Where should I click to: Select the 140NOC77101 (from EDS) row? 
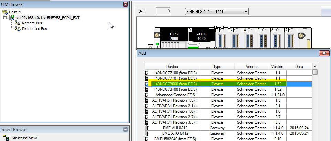(228, 78)
